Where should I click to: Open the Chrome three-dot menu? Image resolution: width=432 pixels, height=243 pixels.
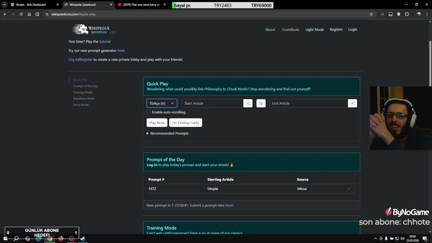[x=427, y=14]
